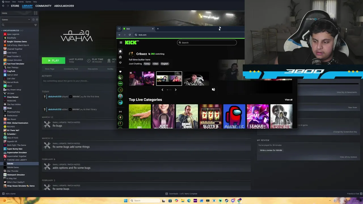The height and width of the screenshot is (204, 363).
Task: Unmute the featured Kick stream
Action: 213,90
